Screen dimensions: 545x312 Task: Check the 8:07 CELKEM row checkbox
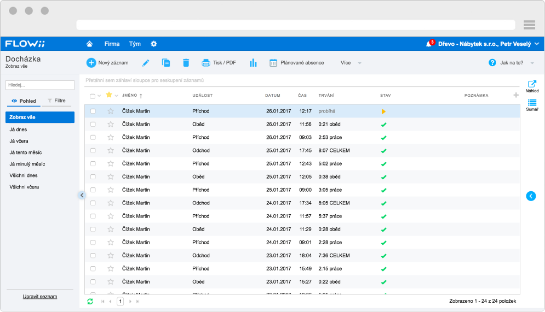(93, 151)
